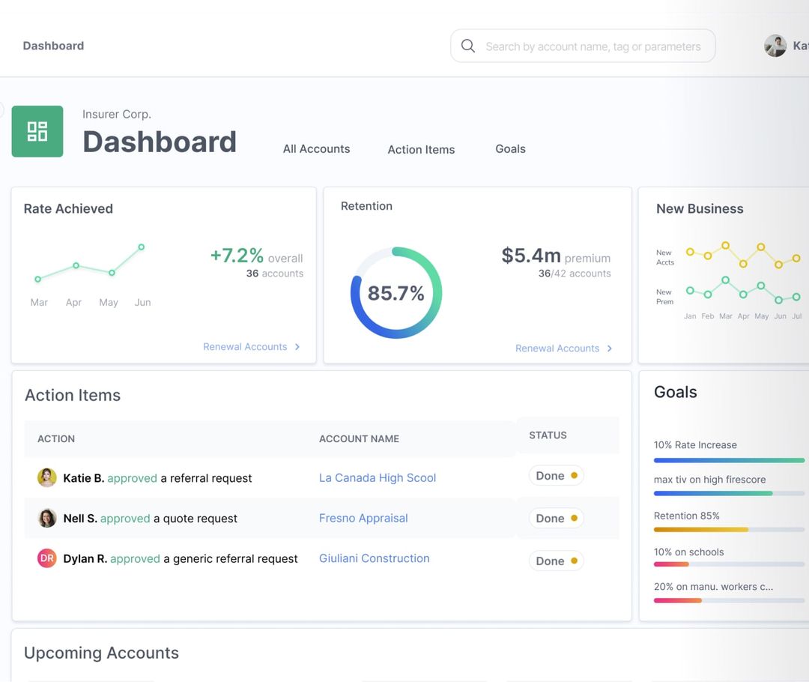This screenshot has width=809, height=682.
Task: Click the chevron beside Retention Renewal Accounts
Action: click(610, 348)
